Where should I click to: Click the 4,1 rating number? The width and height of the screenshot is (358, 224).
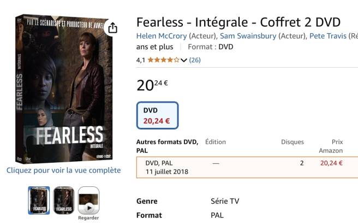pyautogui.click(x=141, y=60)
